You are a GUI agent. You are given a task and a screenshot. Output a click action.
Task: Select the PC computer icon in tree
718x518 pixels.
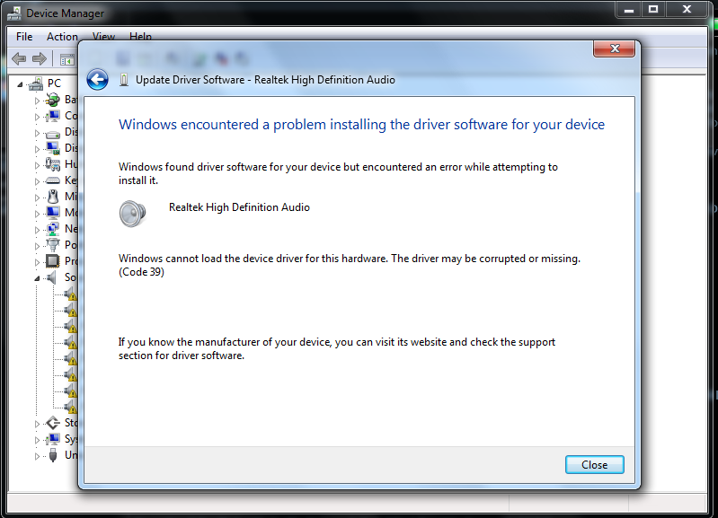(x=36, y=83)
